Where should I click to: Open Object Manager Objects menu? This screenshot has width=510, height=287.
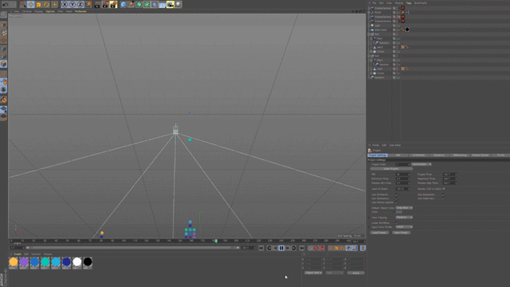coord(398,3)
